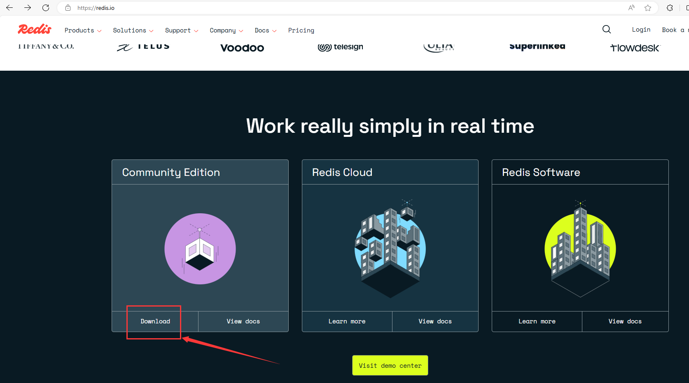
Task: Open the Pricing page
Action: tap(301, 30)
